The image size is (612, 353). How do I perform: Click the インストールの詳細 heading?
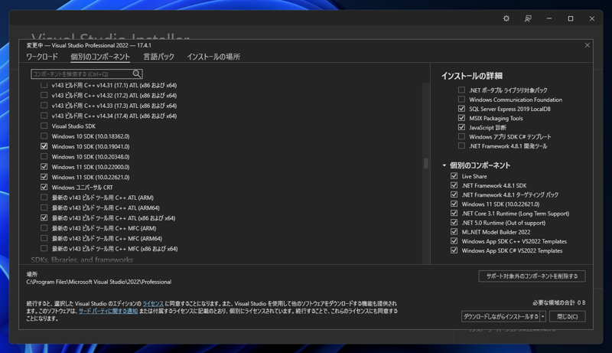point(472,76)
